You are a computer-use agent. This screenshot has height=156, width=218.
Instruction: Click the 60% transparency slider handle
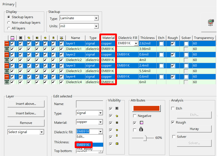point(145,138)
